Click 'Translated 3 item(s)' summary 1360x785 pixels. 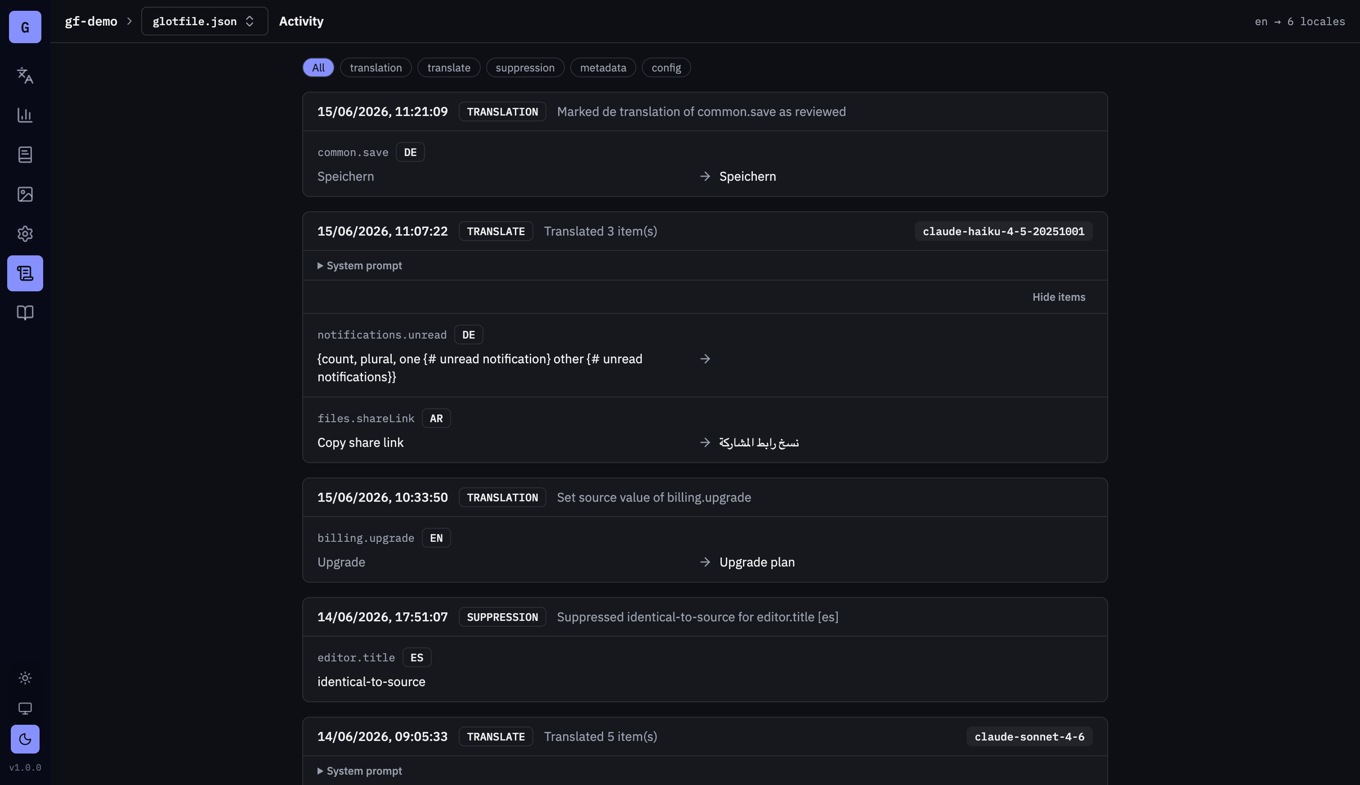click(x=600, y=231)
